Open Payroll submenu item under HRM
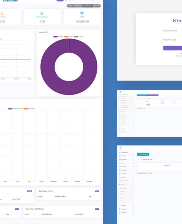 pos(122,198)
